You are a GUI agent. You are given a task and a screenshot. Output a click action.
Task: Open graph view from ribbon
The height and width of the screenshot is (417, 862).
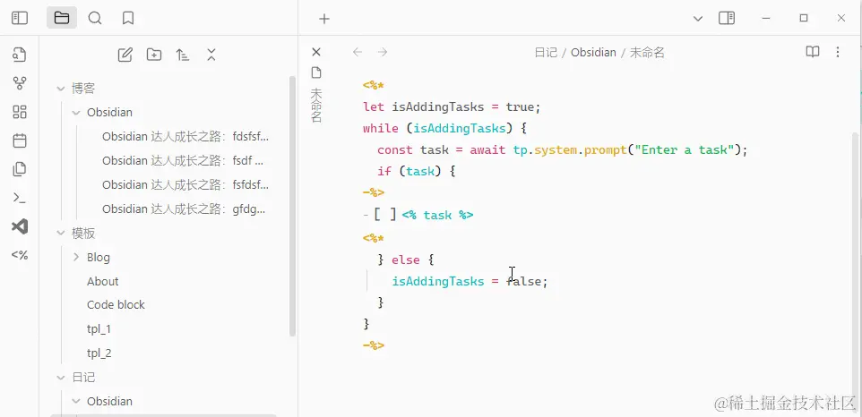click(x=20, y=83)
